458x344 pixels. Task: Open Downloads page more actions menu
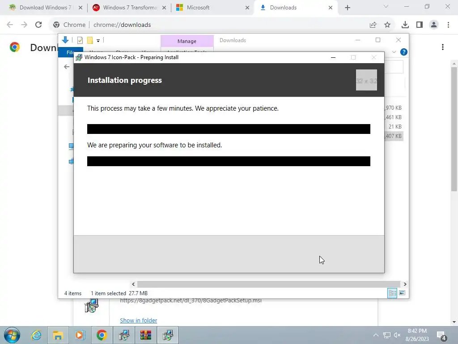click(443, 47)
